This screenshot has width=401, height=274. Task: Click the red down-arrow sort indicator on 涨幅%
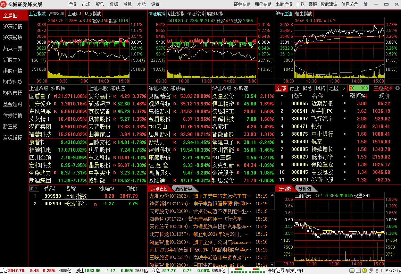pyautogui.click(x=366, y=96)
